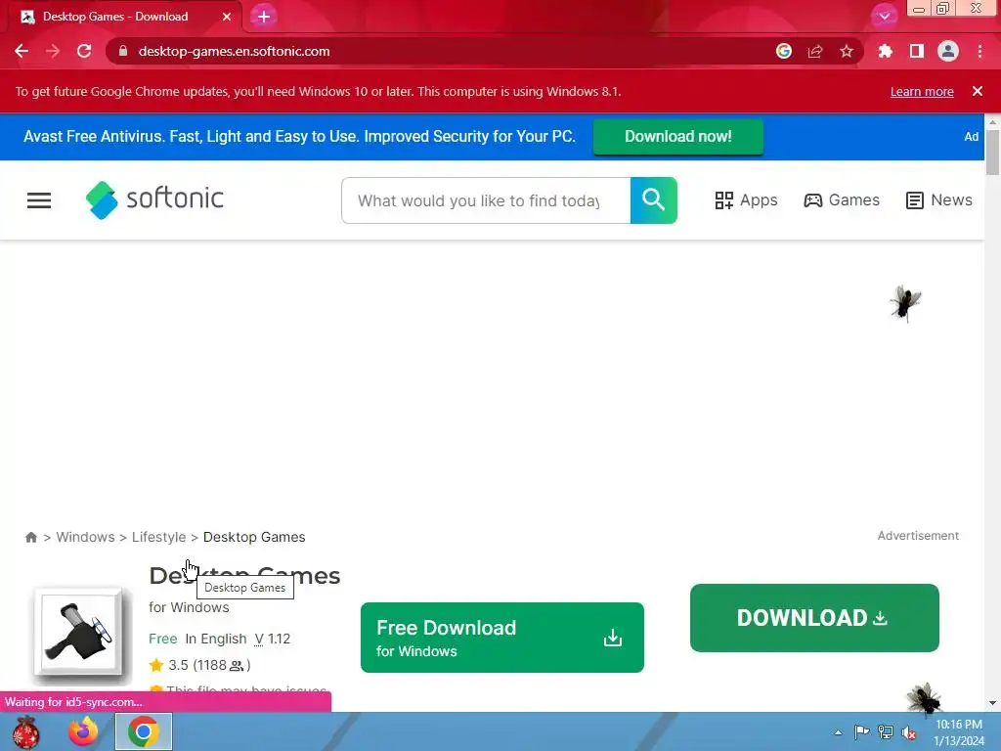Click the green DOWNLOAD advertisement button

814,618
